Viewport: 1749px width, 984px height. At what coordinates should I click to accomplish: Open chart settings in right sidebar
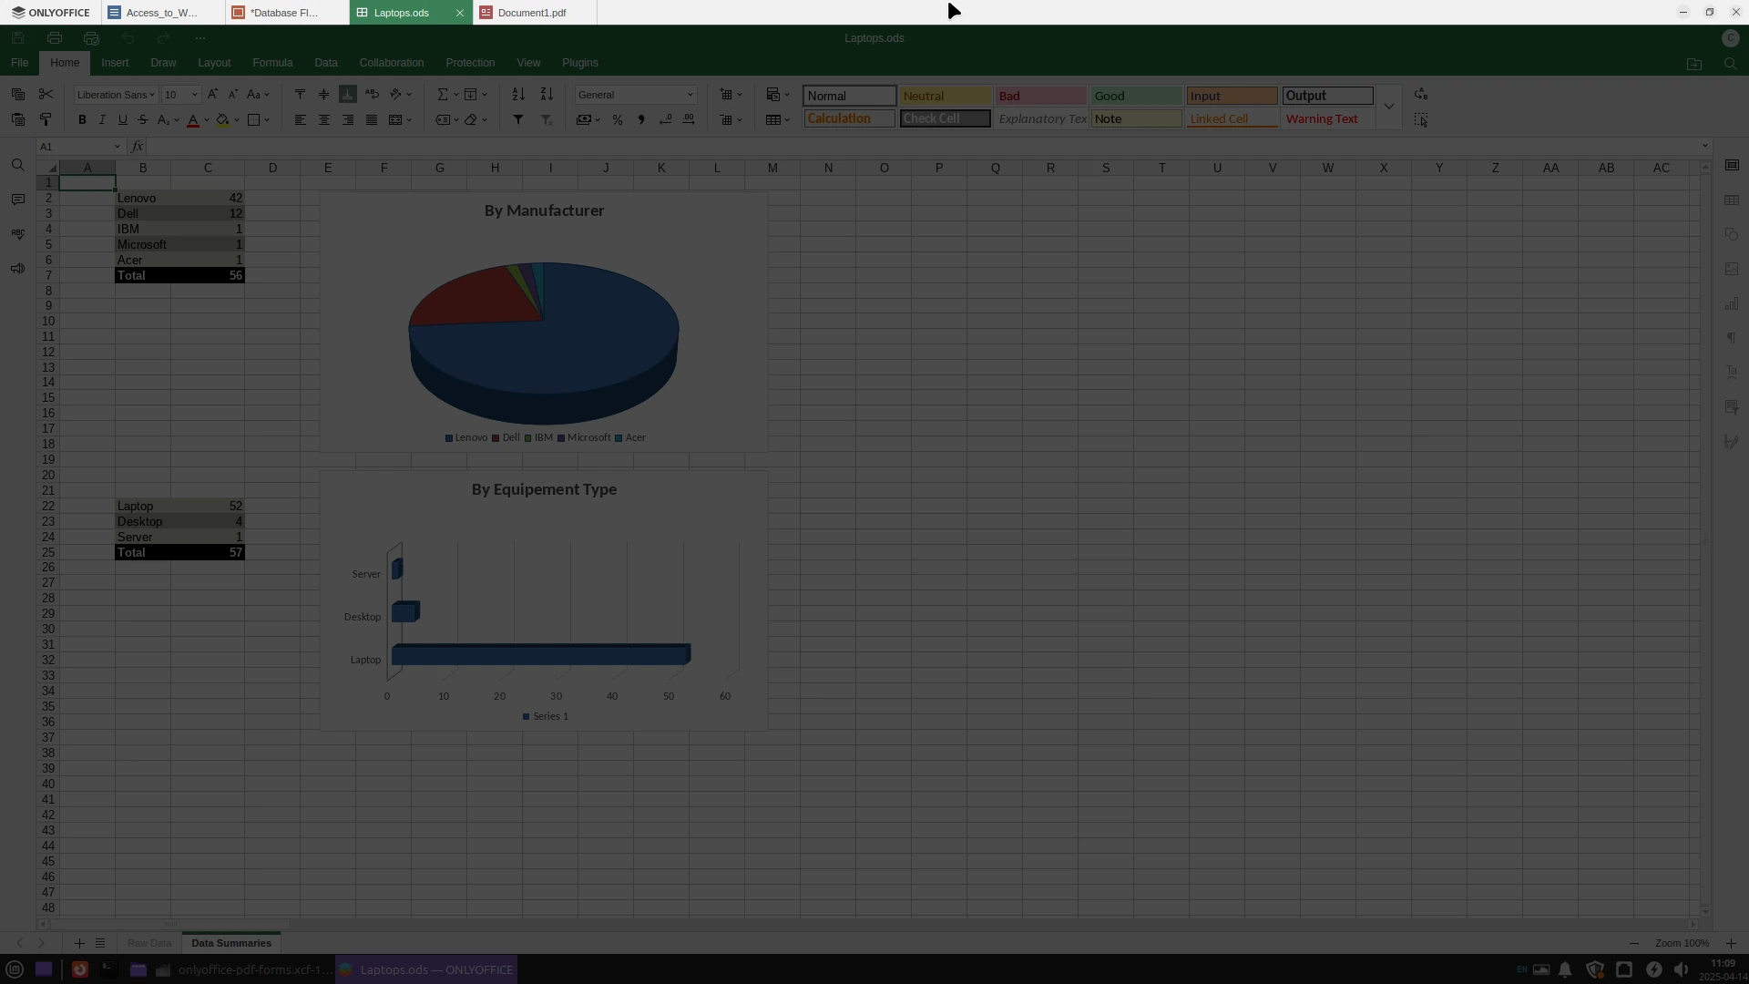1732,303
